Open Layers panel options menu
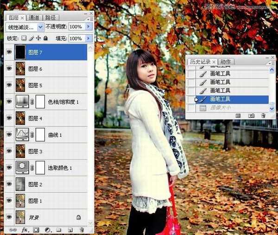The width and height of the screenshot is (278, 235). pos(90,19)
